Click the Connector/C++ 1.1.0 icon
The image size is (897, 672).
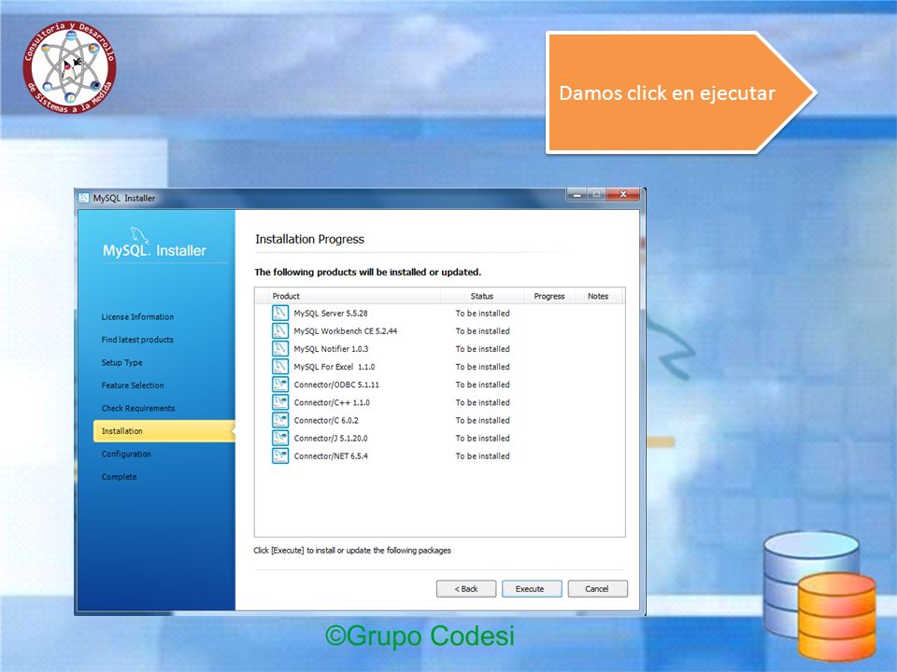(x=279, y=402)
